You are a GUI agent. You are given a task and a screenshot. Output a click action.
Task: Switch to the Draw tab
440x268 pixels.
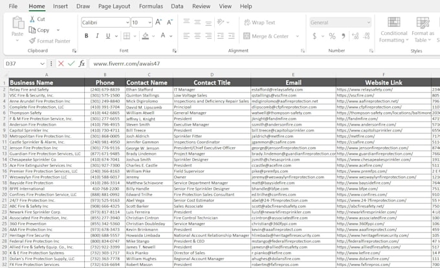tap(83, 6)
